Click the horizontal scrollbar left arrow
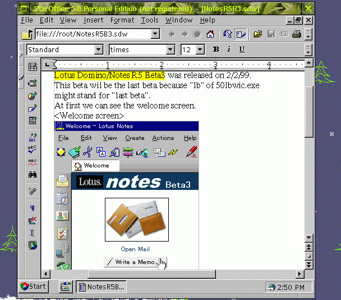This screenshot has width=341, height=300. pyautogui.click(x=45, y=274)
